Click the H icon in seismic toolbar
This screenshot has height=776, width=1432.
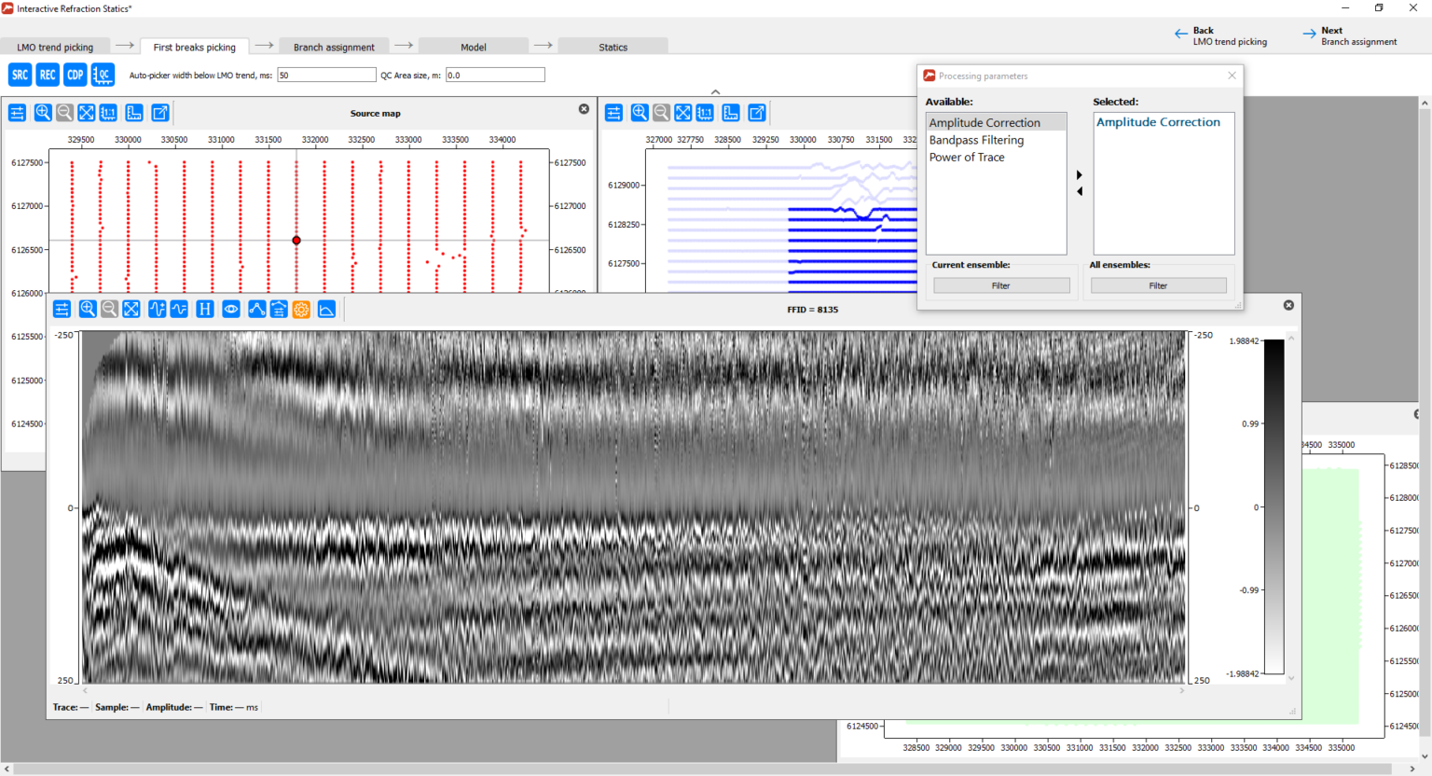pos(205,309)
